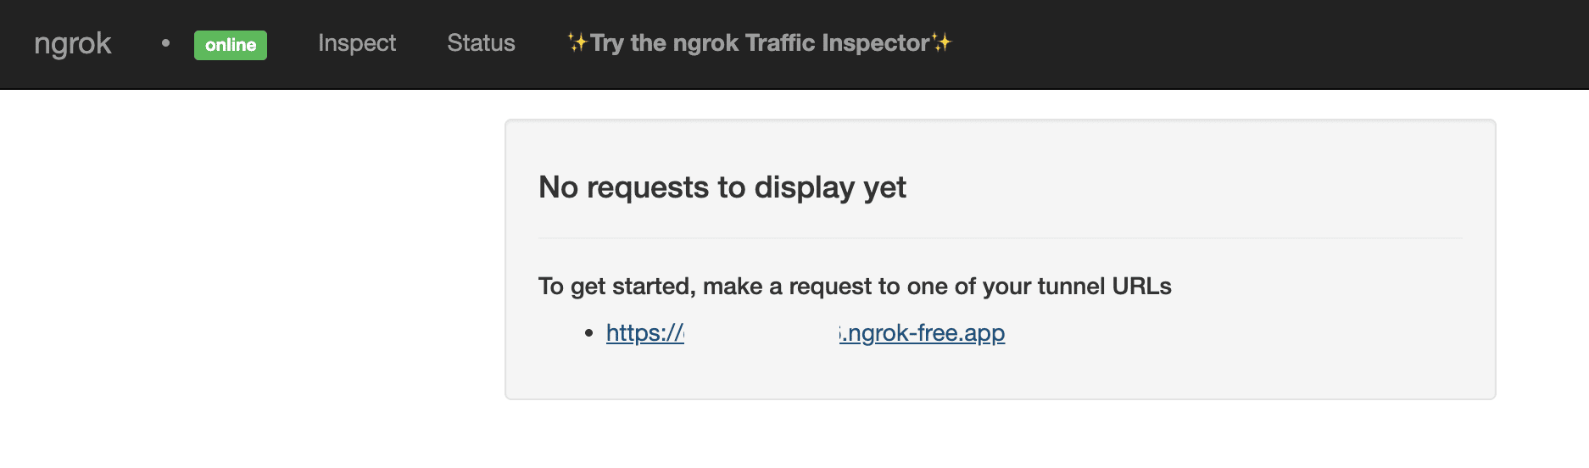Click the empty right side of the dark navbar
This screenshot has height=468, width=1589.
[x=1272, y=44]
